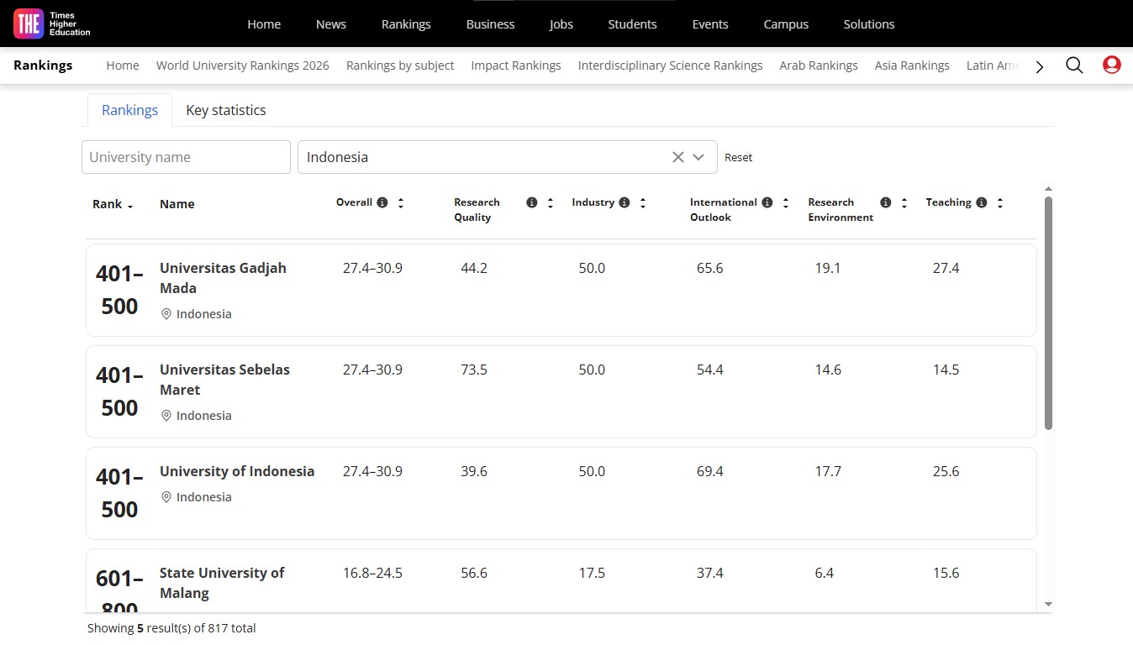Toggle the Rank column sort arrow
The image size is (1133, 645).
pyautogui.click(x=130, y=206)
